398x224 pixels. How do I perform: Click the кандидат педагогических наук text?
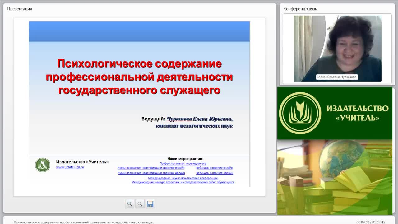pos(194,126)
